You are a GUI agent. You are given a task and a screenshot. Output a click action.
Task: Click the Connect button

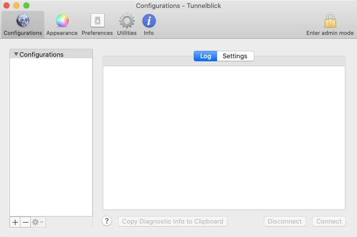pyautogui.click(x=329, y=221)
